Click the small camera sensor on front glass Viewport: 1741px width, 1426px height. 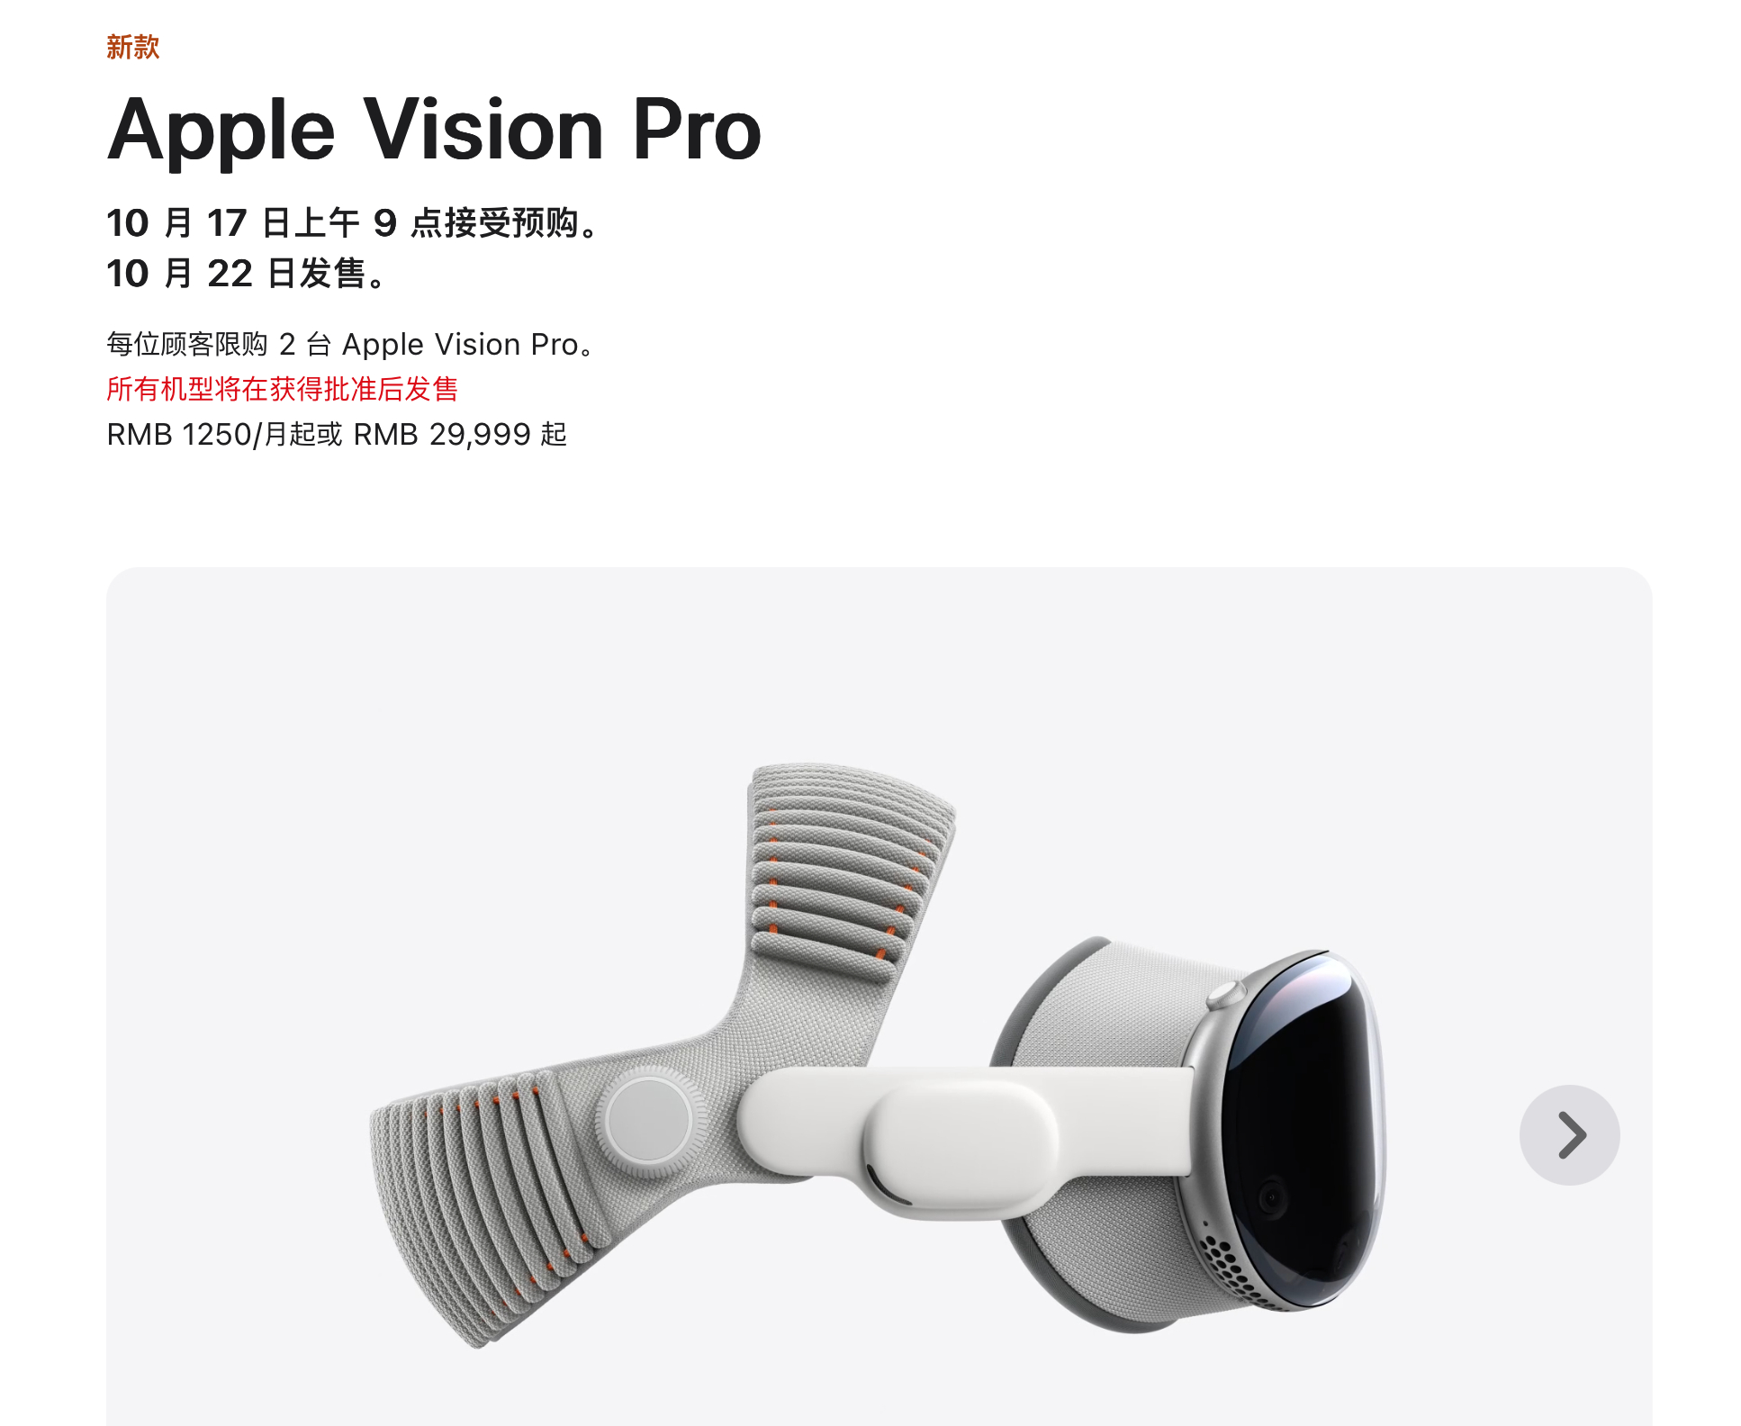(x=1271, y=1197)
